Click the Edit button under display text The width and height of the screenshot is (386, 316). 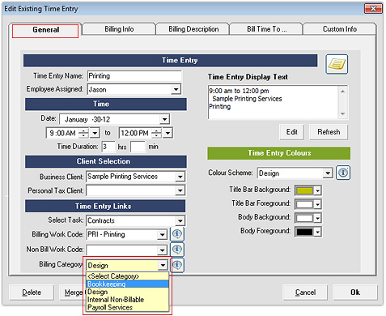[292, 132]
